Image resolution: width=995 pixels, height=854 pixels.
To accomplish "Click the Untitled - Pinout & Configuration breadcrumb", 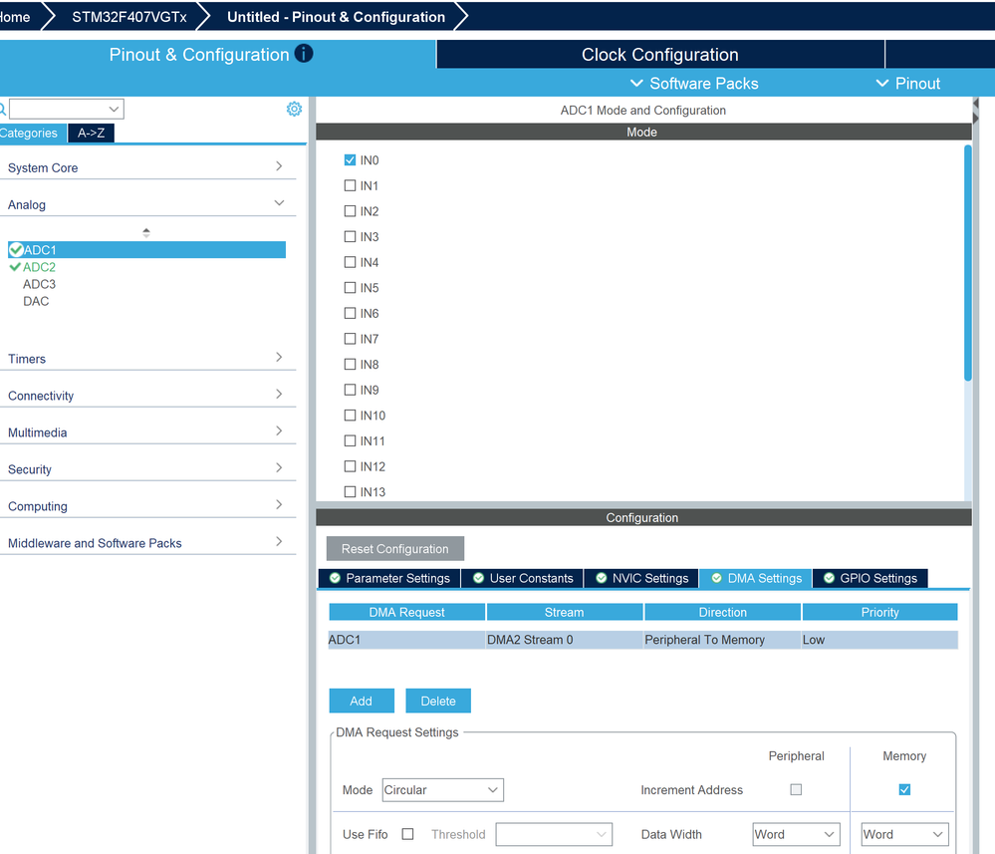I will 337,17.
